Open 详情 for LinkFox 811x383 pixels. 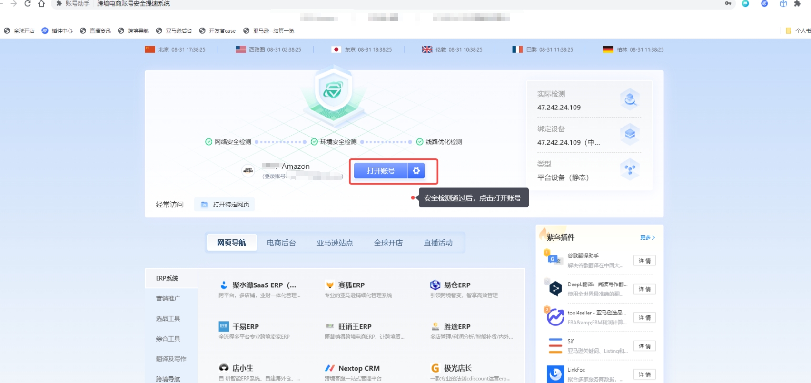(x=644, y=375)
